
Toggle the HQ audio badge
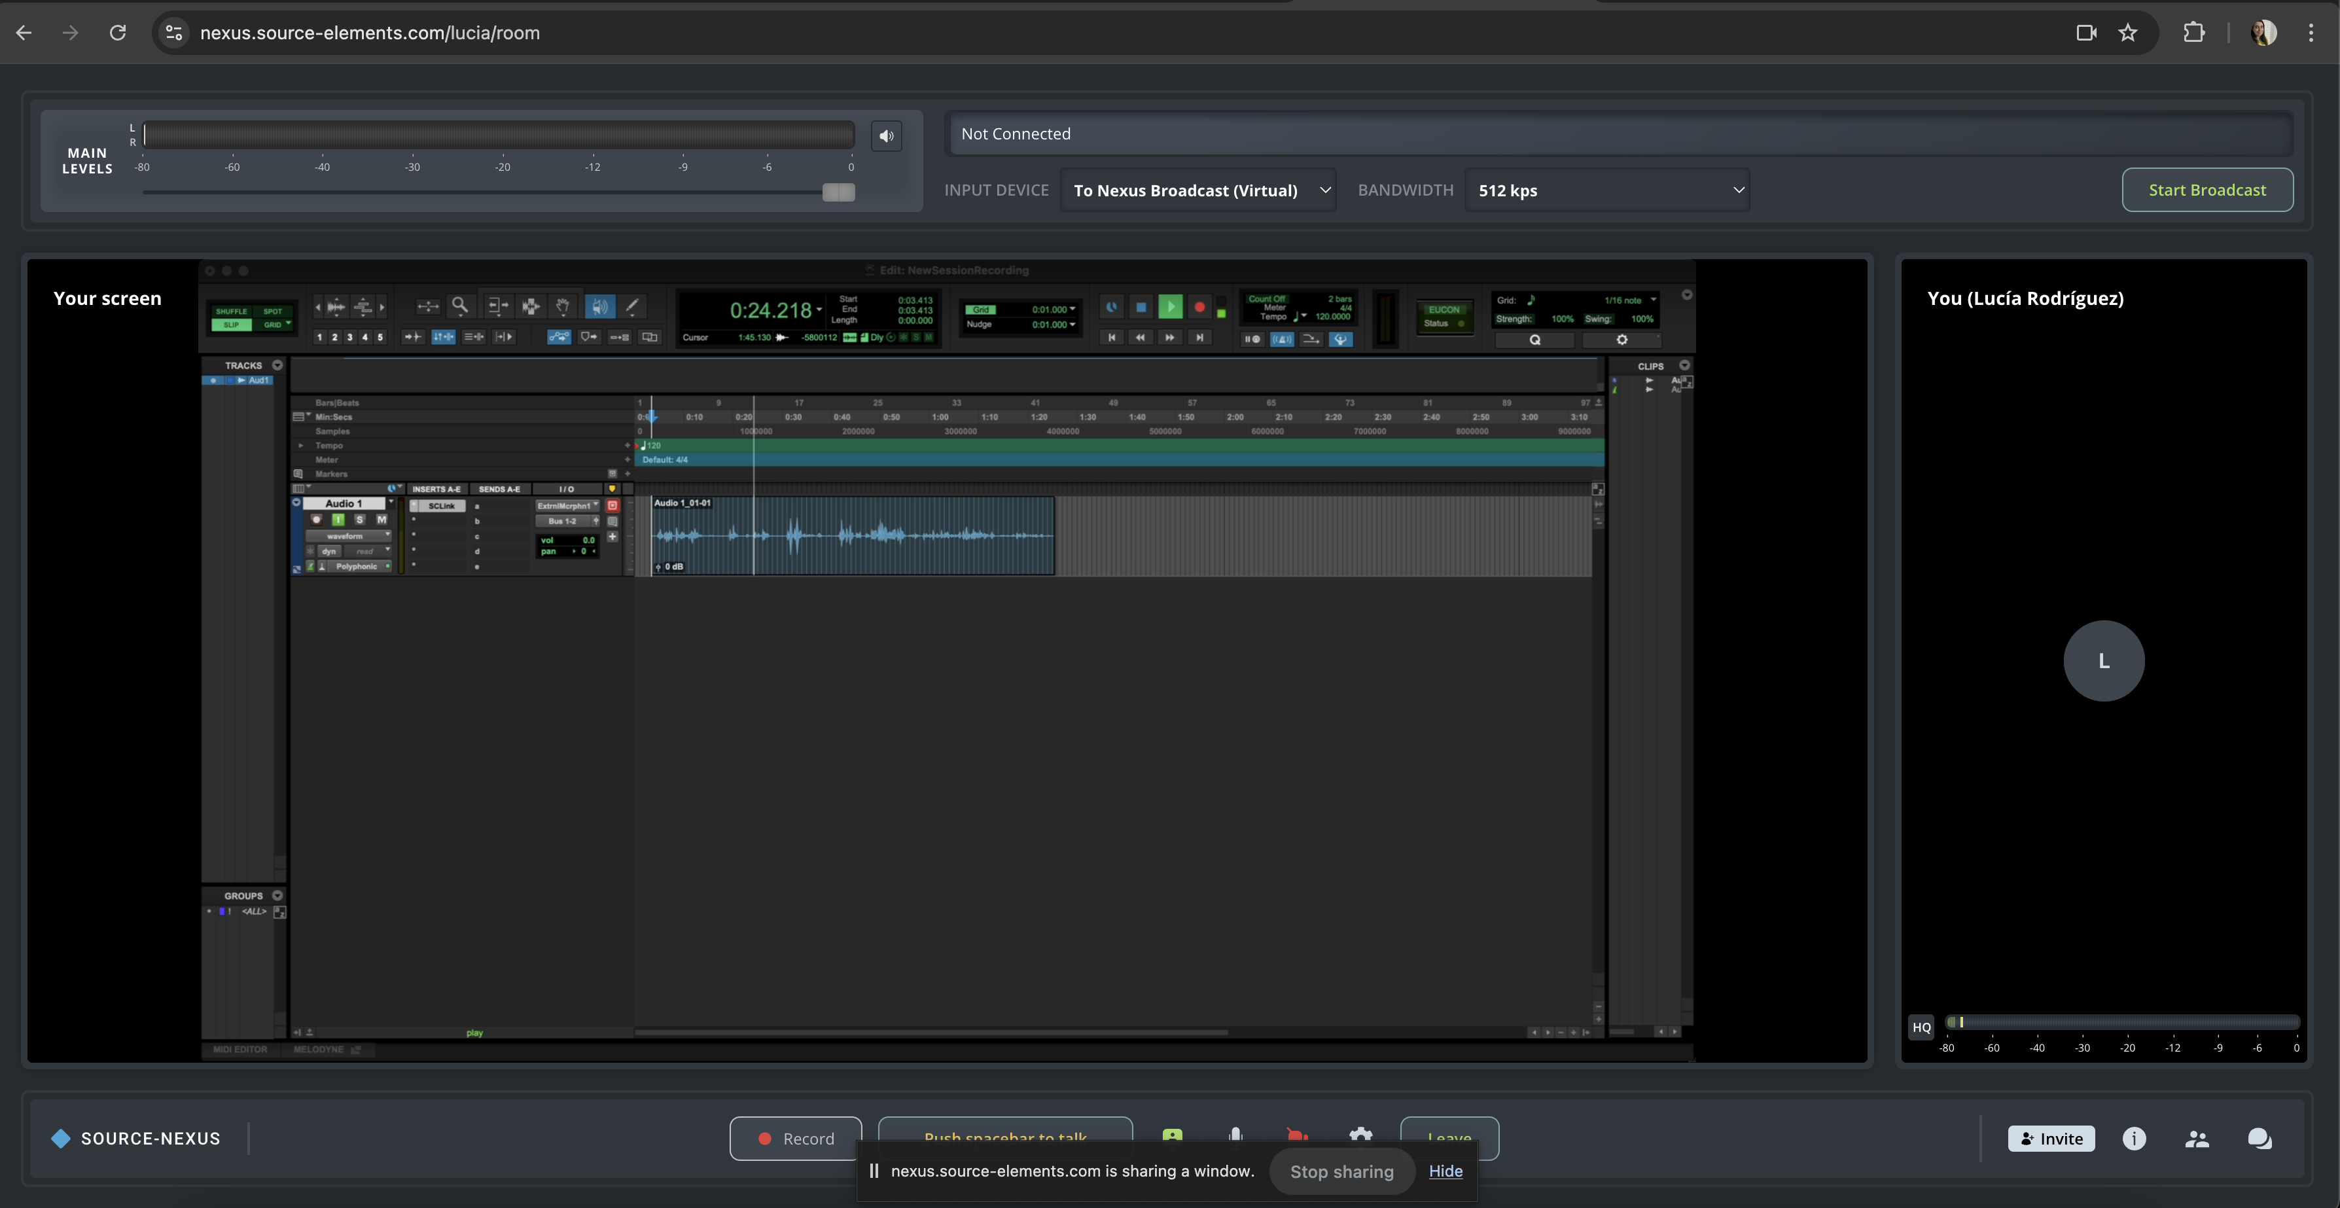coord(1921,1027)
